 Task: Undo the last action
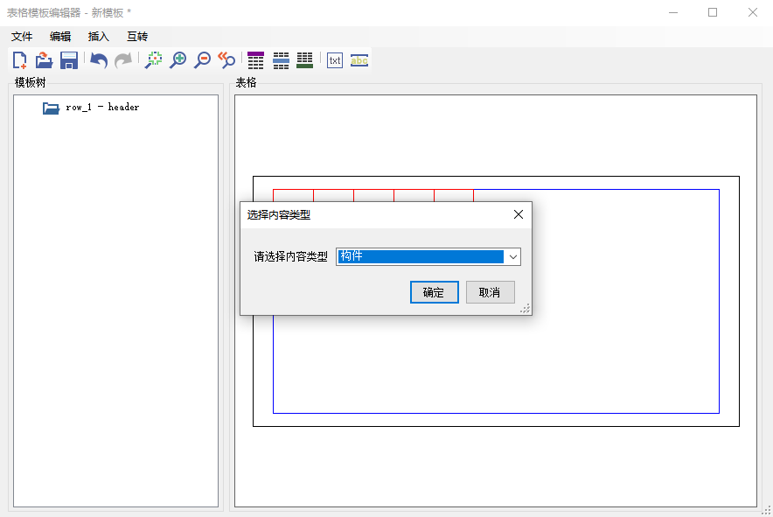click(99, 60)
